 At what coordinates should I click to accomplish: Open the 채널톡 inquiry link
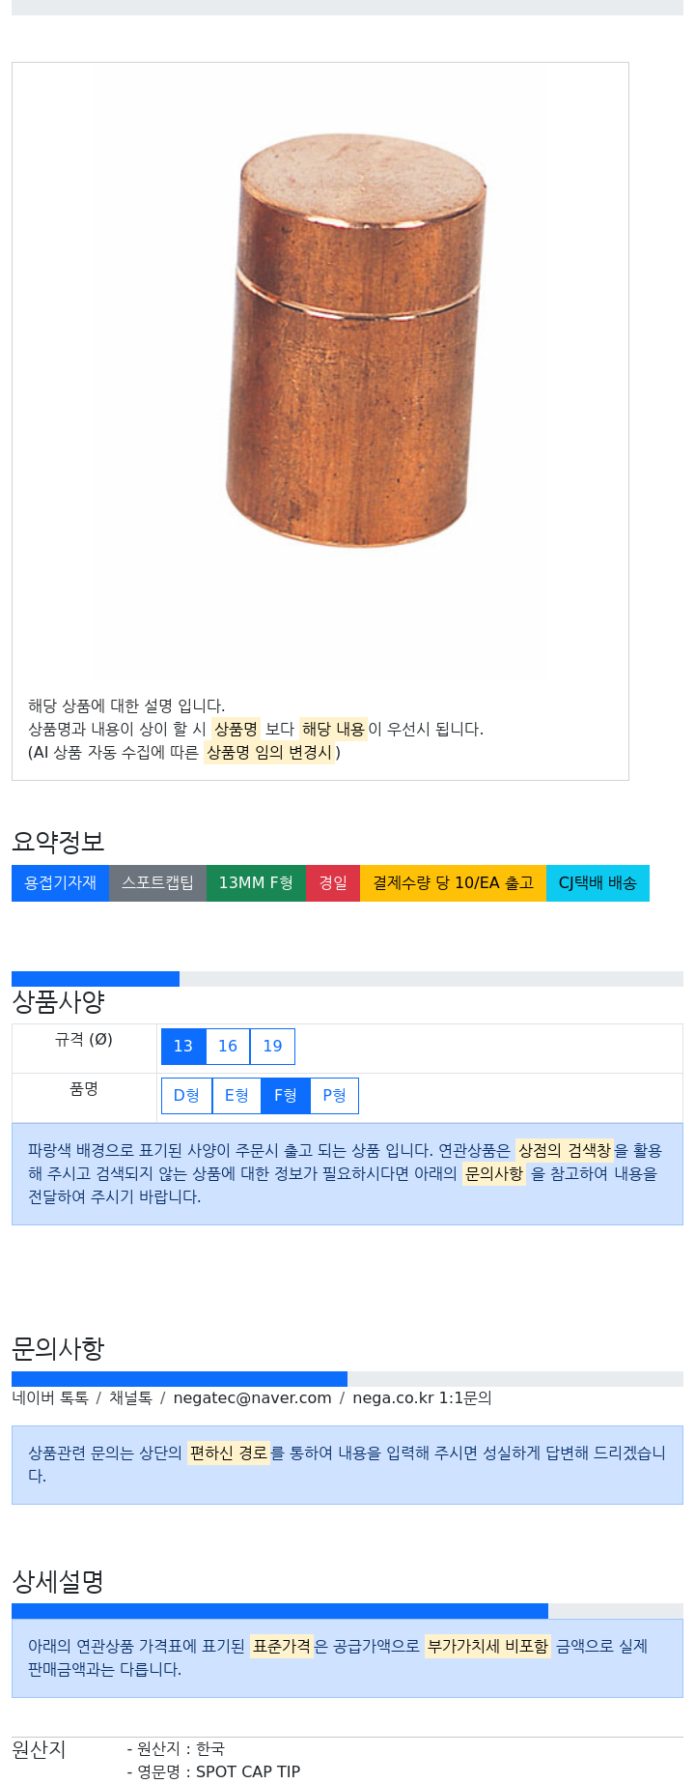[130, 1397]
